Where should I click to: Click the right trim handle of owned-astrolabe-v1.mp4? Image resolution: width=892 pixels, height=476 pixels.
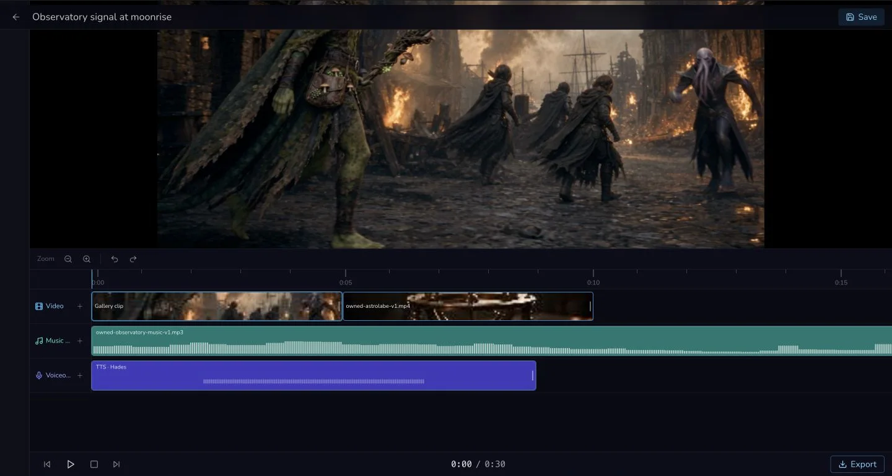590,306
